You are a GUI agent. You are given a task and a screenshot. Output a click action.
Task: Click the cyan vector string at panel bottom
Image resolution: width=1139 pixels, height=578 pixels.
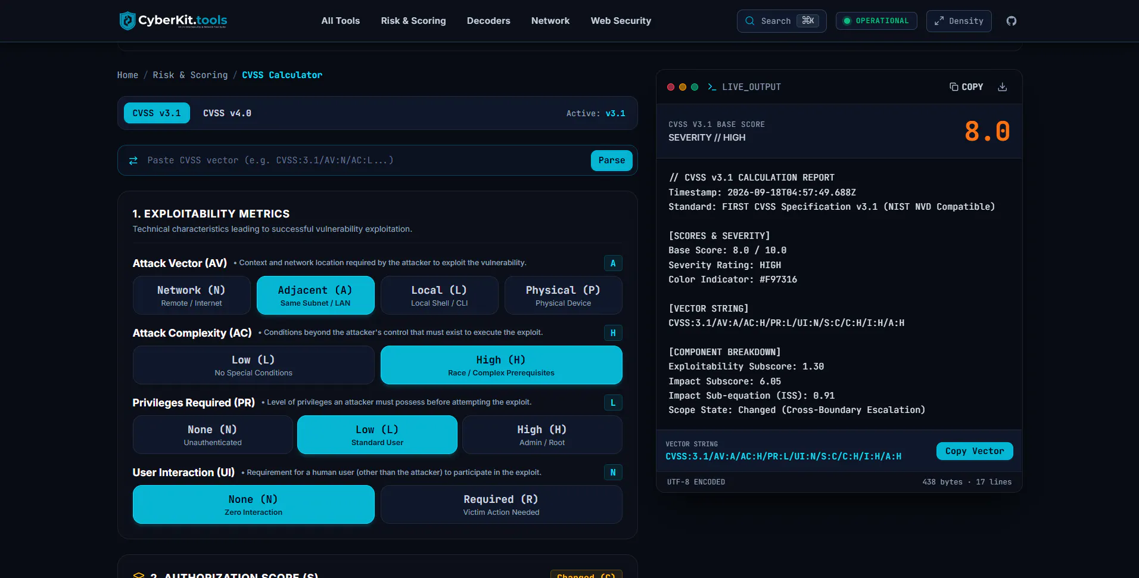click(x=783, y=456)
